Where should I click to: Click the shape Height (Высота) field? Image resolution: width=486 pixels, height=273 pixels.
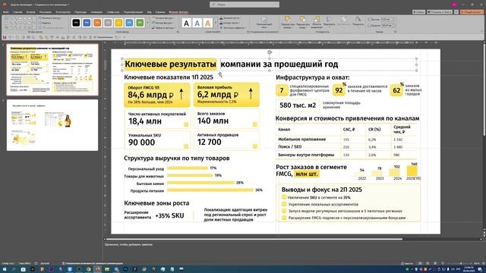coord(387,19)
